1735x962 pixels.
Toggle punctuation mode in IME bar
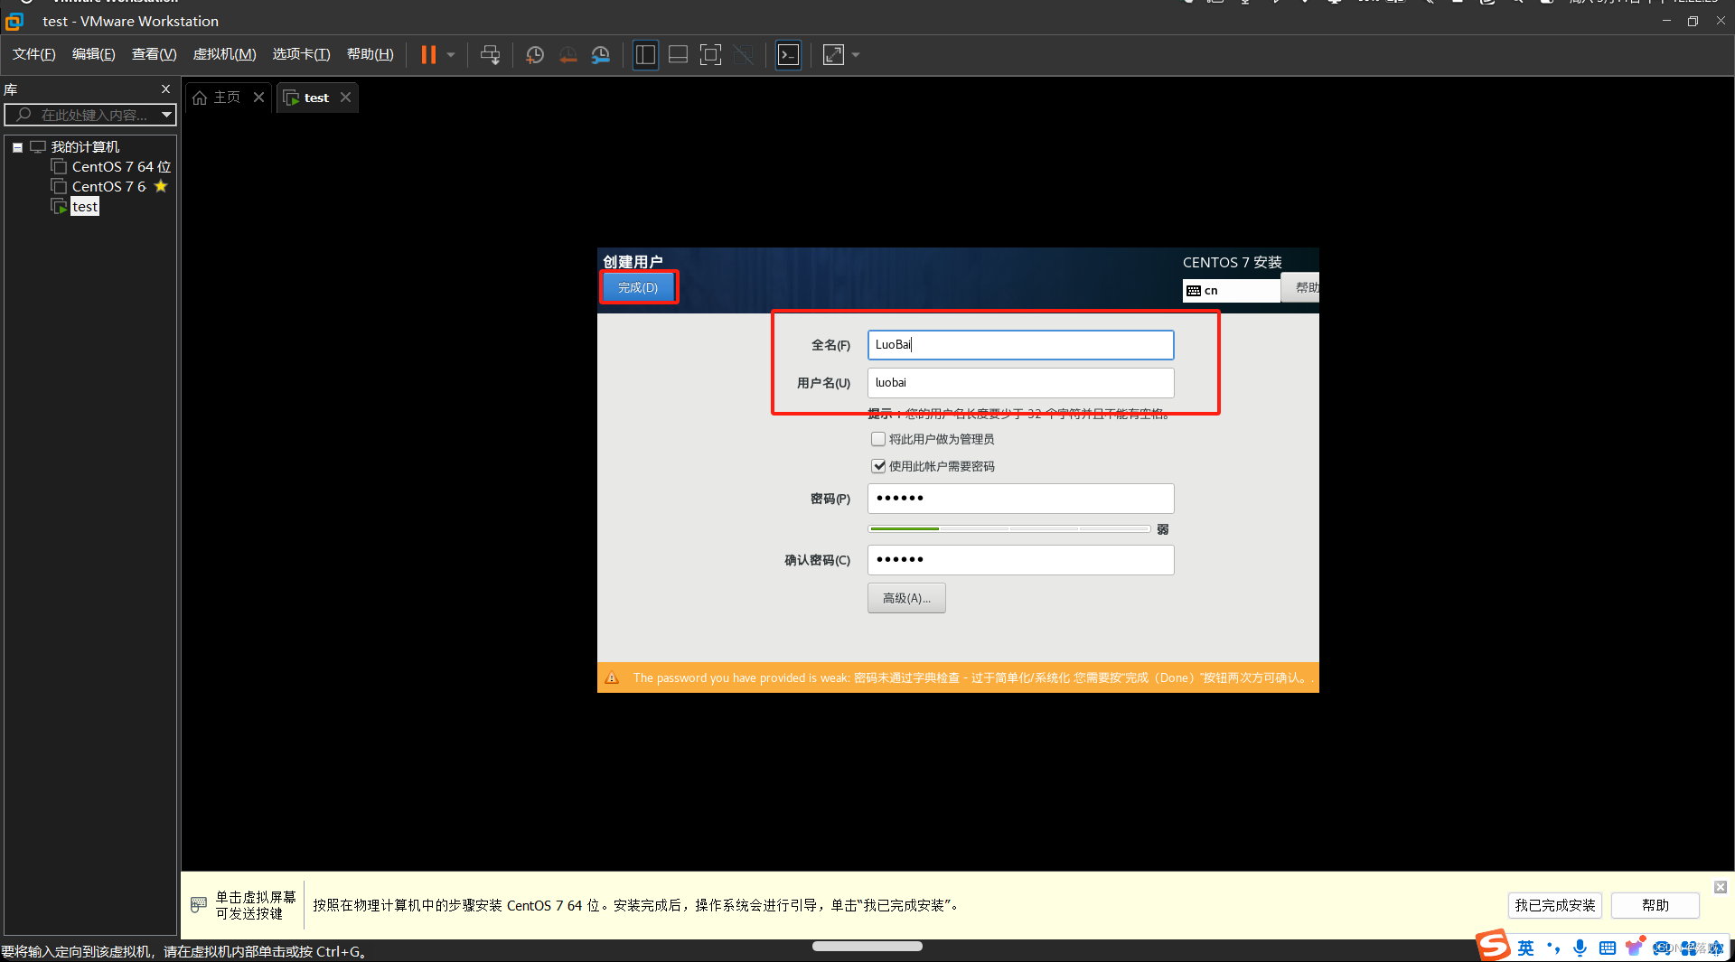pos(1553,948)
